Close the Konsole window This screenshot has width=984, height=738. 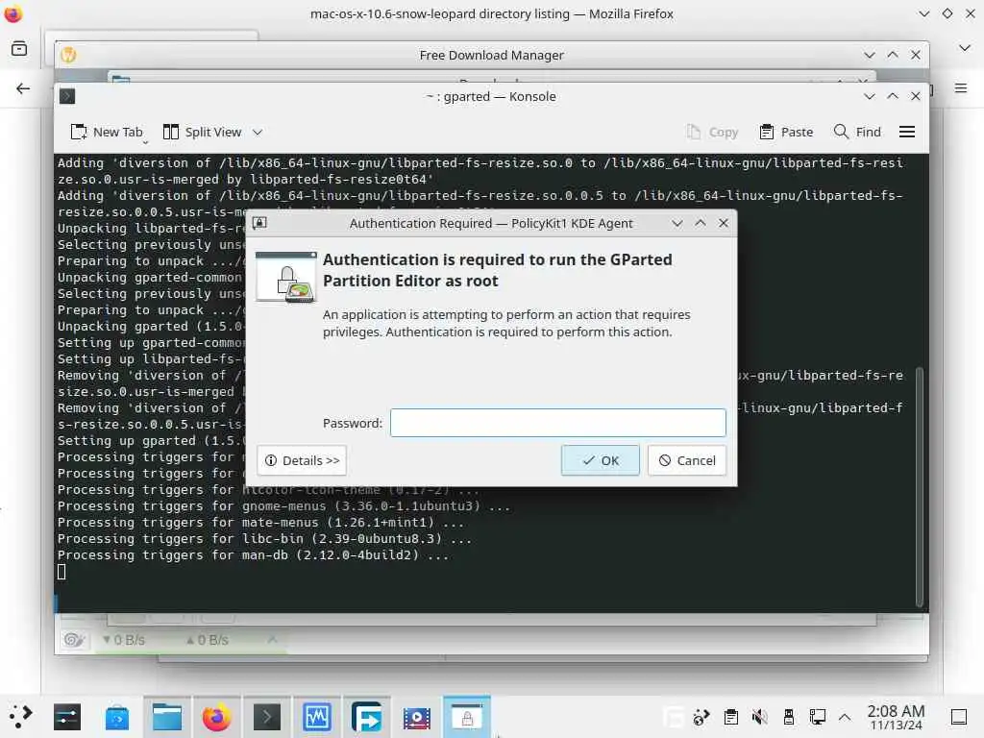coord(916,96)
